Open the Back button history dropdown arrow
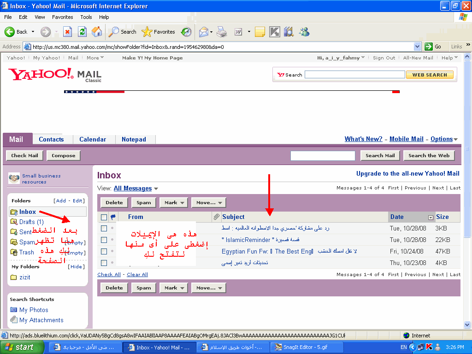This screenshot has height=354, width=472. pyautogui.click(x=33, y=32)
